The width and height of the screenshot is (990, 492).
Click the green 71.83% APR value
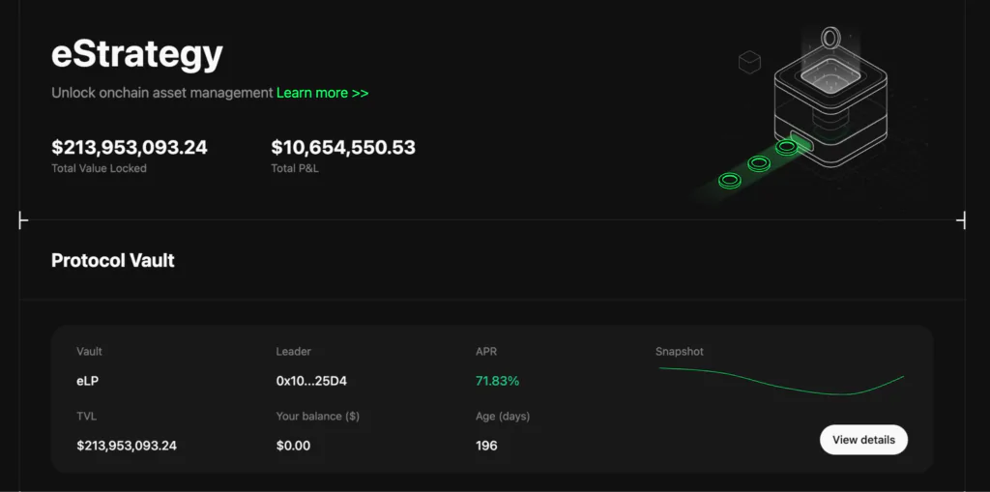point(497,381)
